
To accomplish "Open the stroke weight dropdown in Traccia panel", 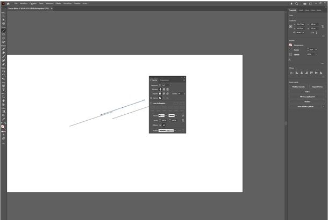I will [170, 85].
